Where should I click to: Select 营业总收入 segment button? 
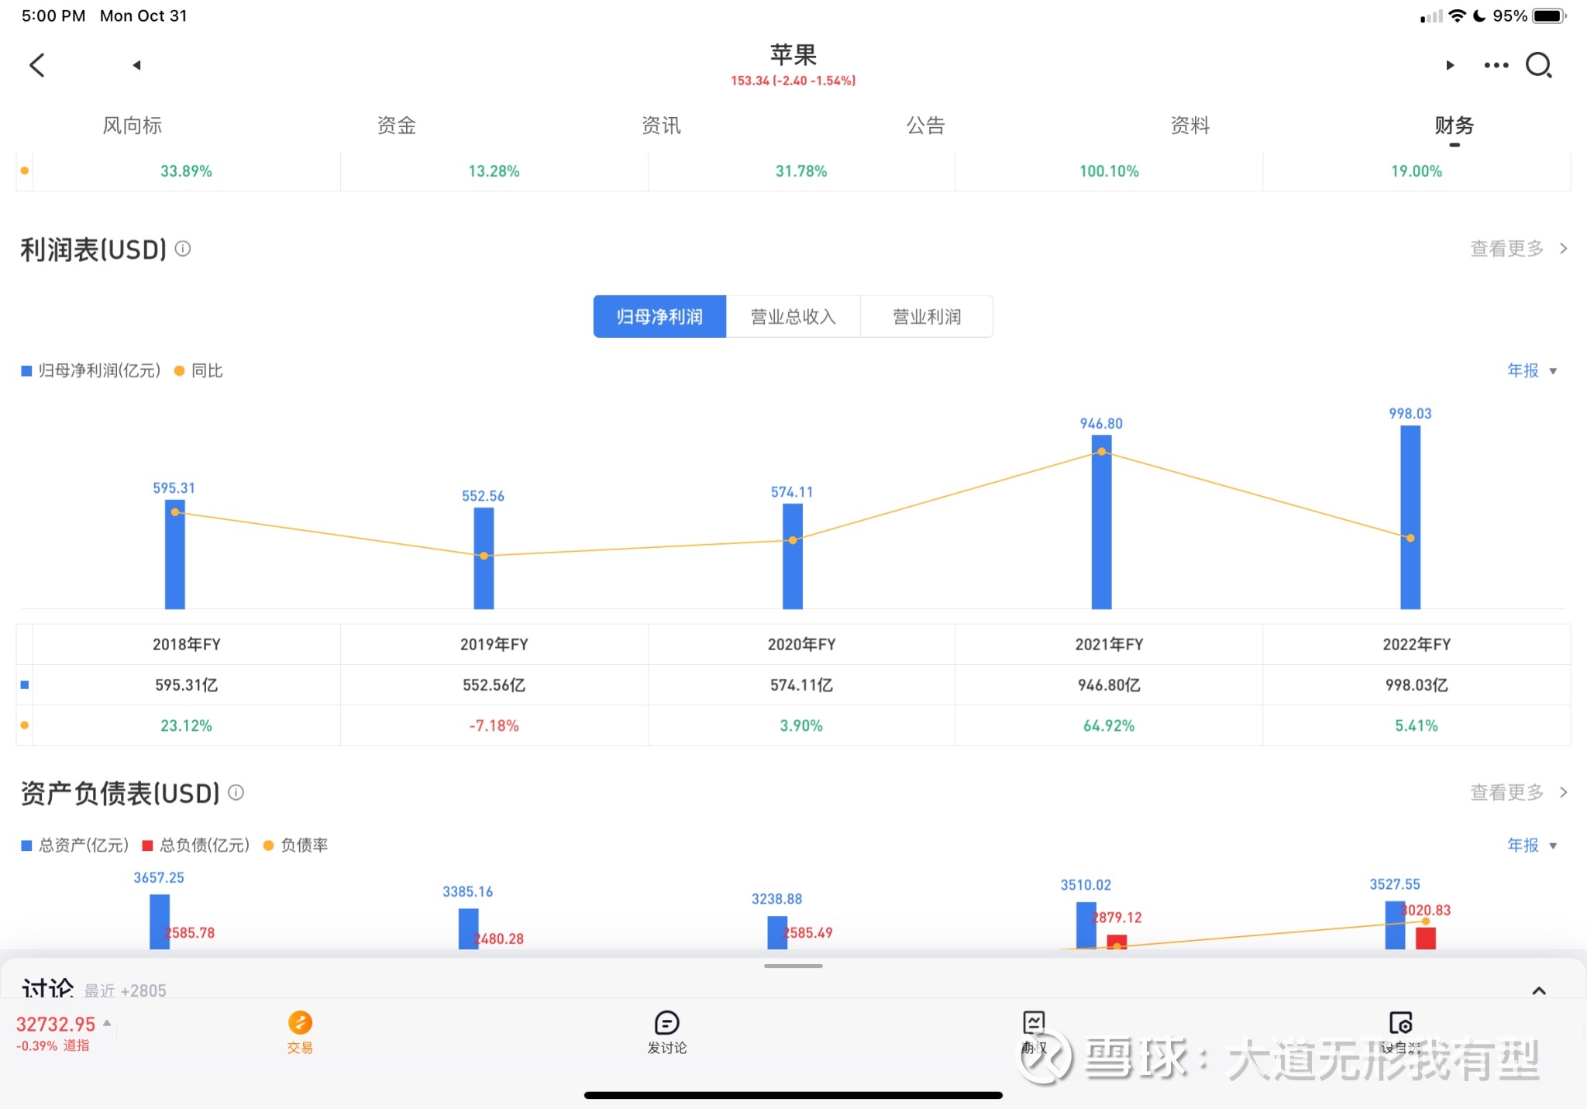click(x=793, y=316)
